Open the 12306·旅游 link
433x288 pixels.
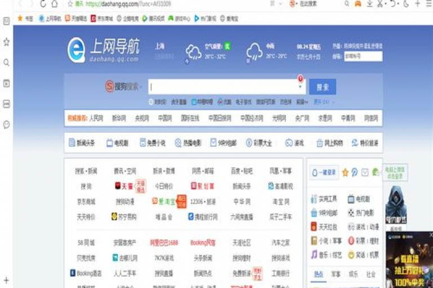pyautogui.click(x=203, y=202)
